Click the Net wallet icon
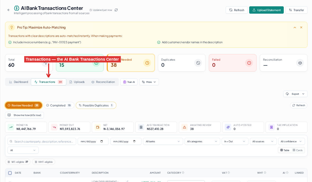 [98, 127]
